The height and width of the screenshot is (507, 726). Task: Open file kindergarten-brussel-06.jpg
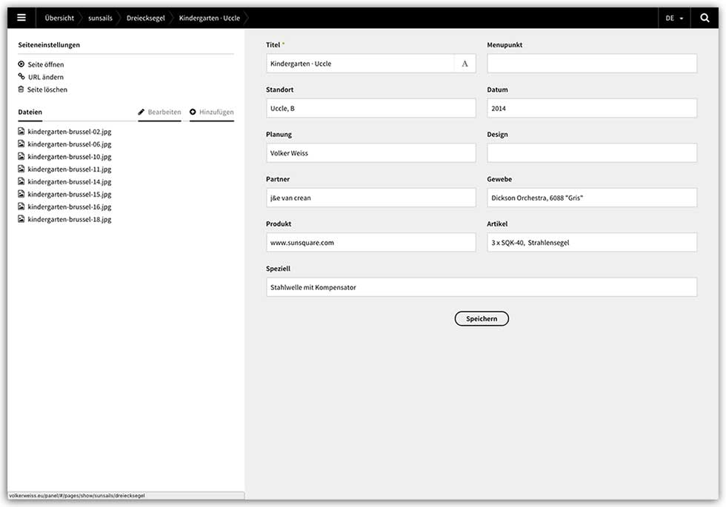[x=70, y=144]
